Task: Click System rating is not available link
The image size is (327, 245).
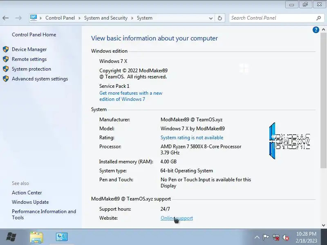Action: (192, 138)
